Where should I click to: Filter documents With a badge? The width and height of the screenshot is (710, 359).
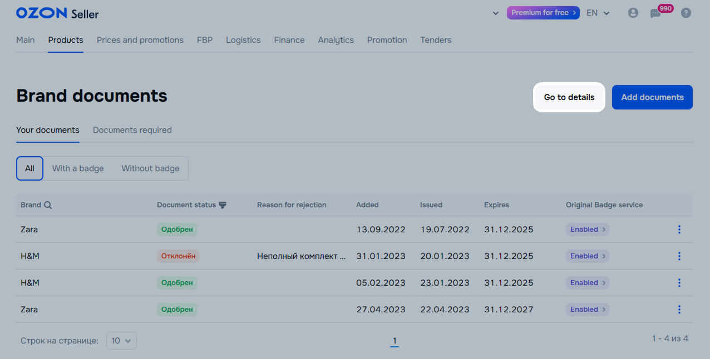(x=78, y=168)
